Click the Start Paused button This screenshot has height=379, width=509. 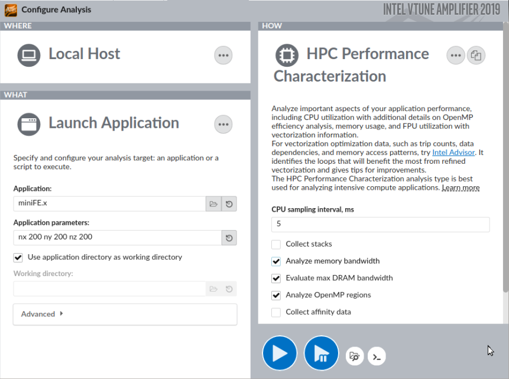(321, 354)
